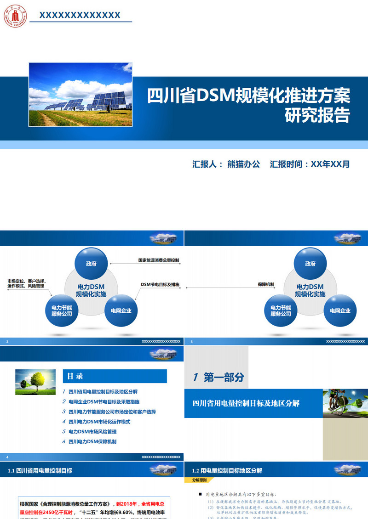The width and height of the screenshot is (368, 519).
Task: Open contents entry 四川省用电量控制目标及地区分解
Action: tap(103, 392)
